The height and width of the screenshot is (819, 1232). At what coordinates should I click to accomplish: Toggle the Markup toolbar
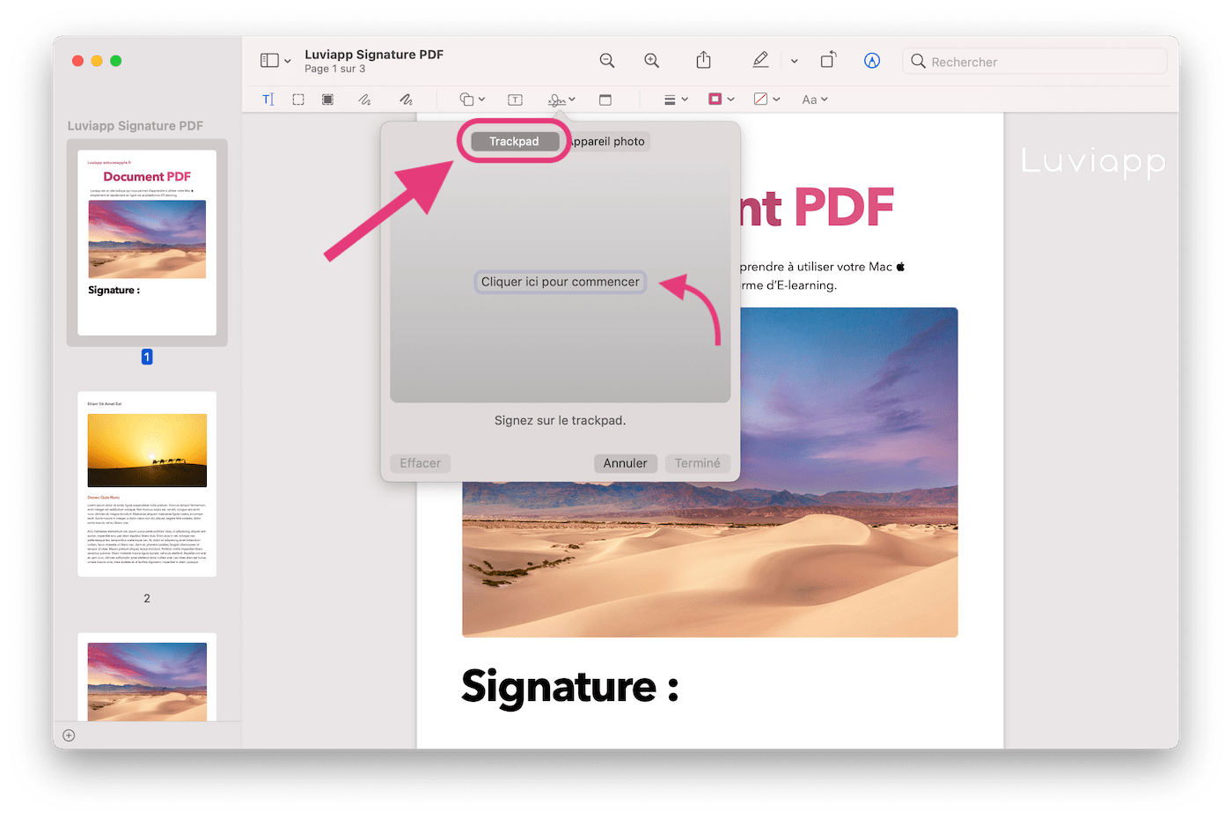pos(872,61)
